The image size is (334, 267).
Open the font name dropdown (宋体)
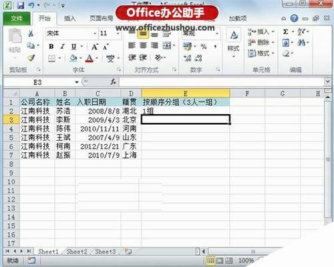pyautogui.click(x=95, y=33)
